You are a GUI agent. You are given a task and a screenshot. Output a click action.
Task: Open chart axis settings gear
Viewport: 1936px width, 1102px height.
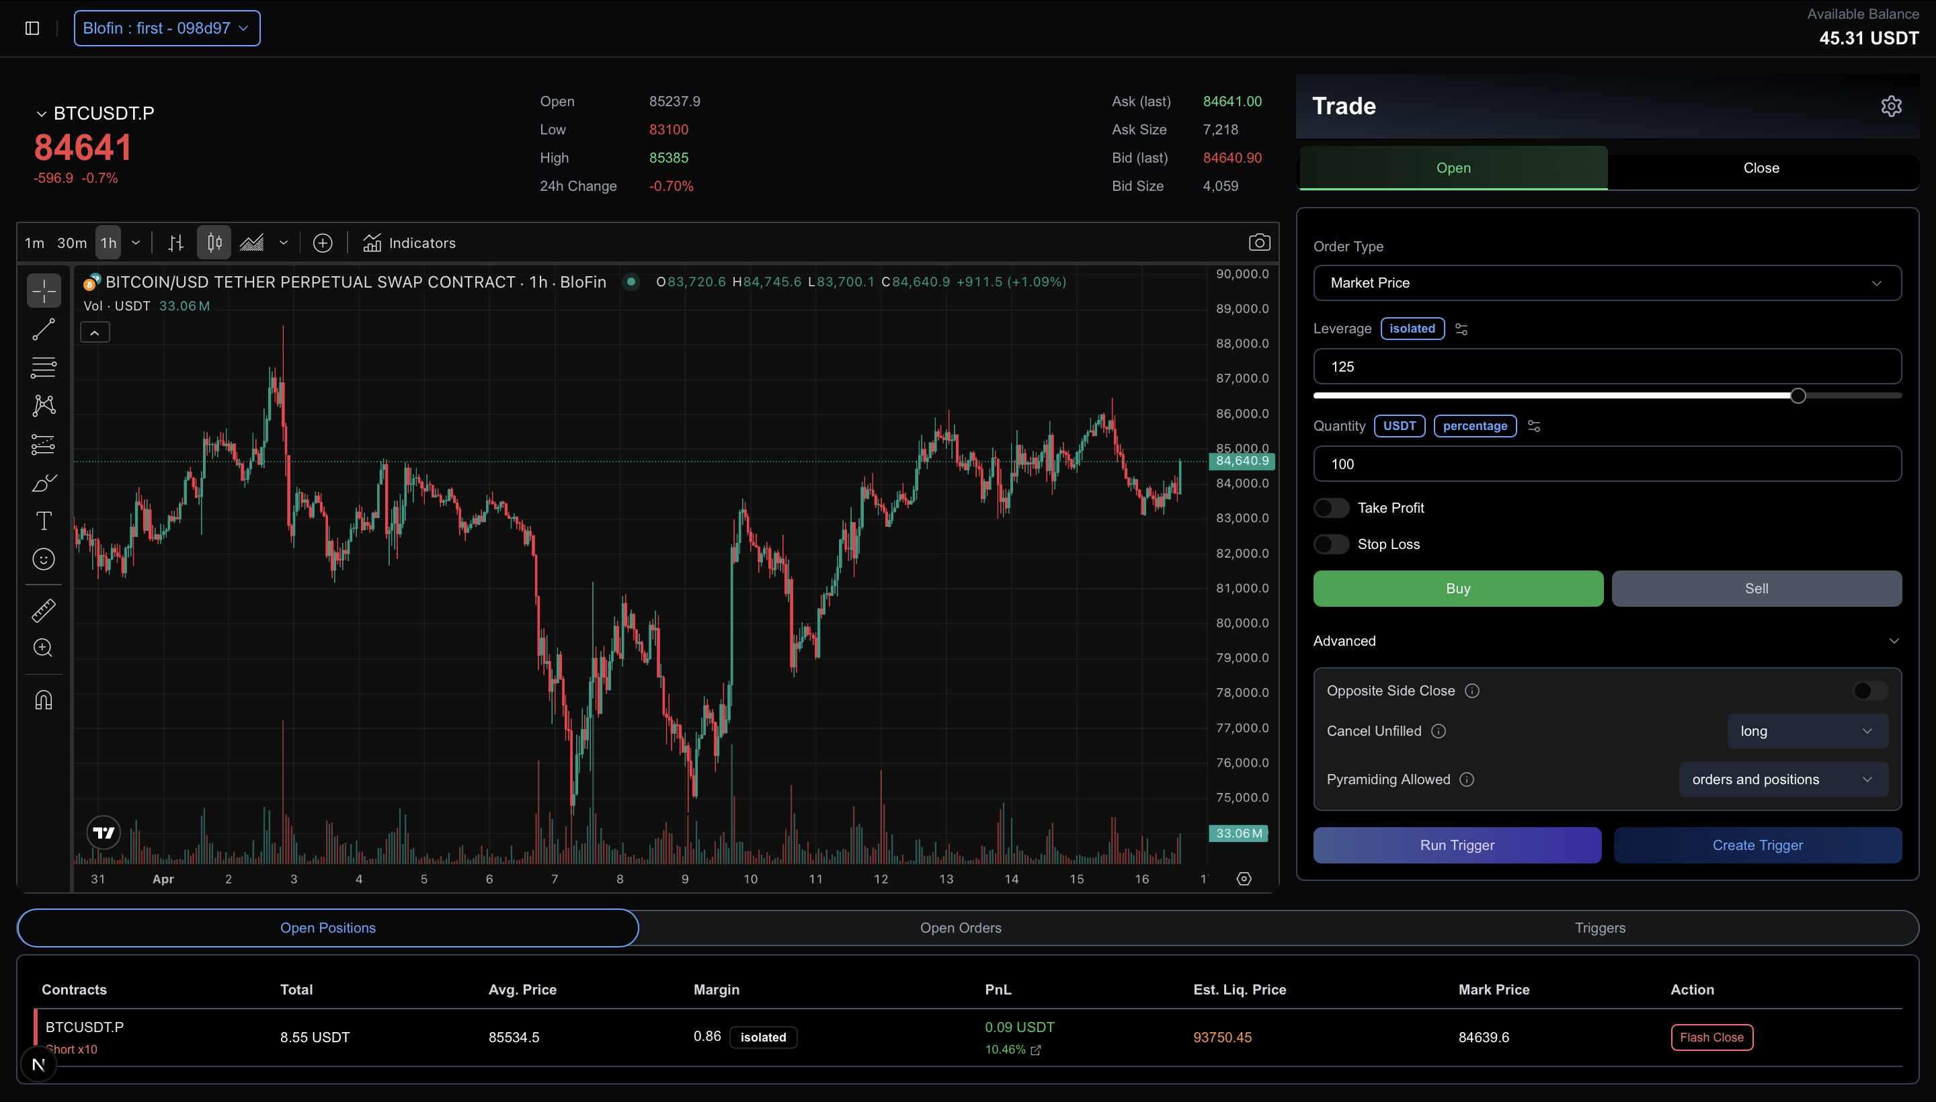[1244, 879]
